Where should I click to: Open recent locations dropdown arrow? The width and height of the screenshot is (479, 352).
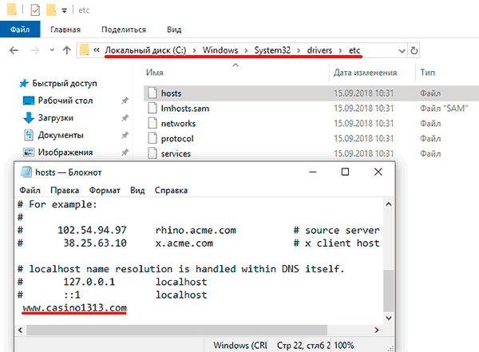click(x=52, y=49)
